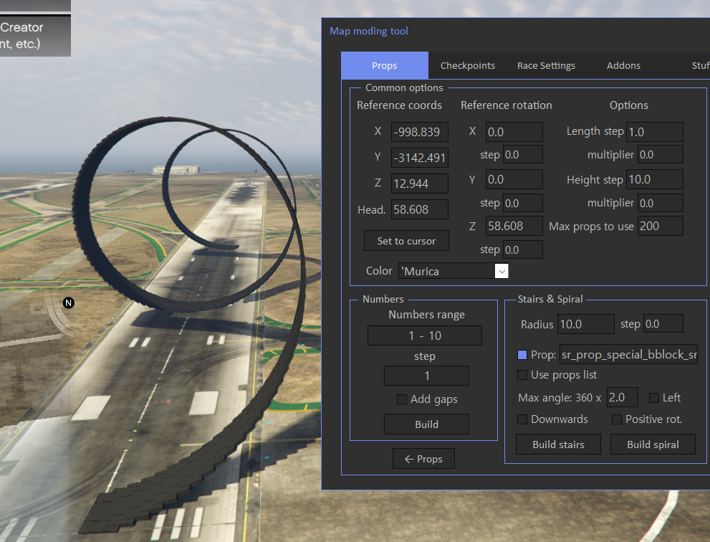
Task: Click the Length step multiplier field
Action: (x=660, y=155)
